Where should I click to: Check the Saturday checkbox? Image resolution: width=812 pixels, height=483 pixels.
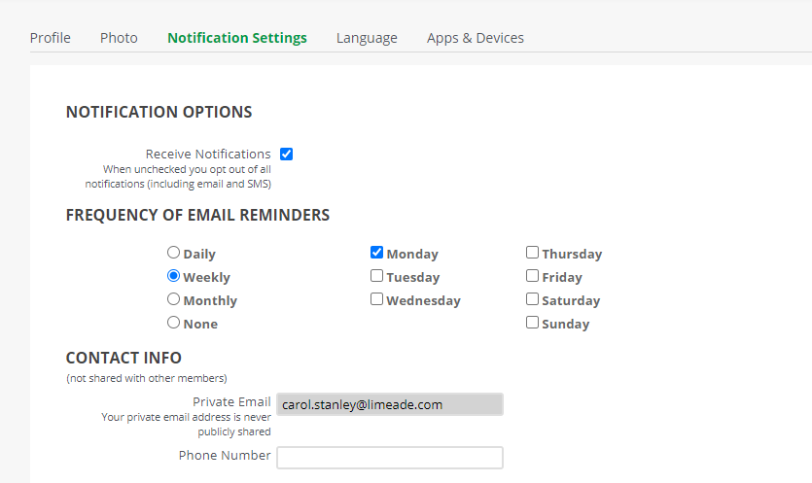click(532, 299)
